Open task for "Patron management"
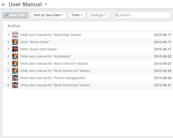The width and height of the screenshot is (173, 138). tap(53, 78)
